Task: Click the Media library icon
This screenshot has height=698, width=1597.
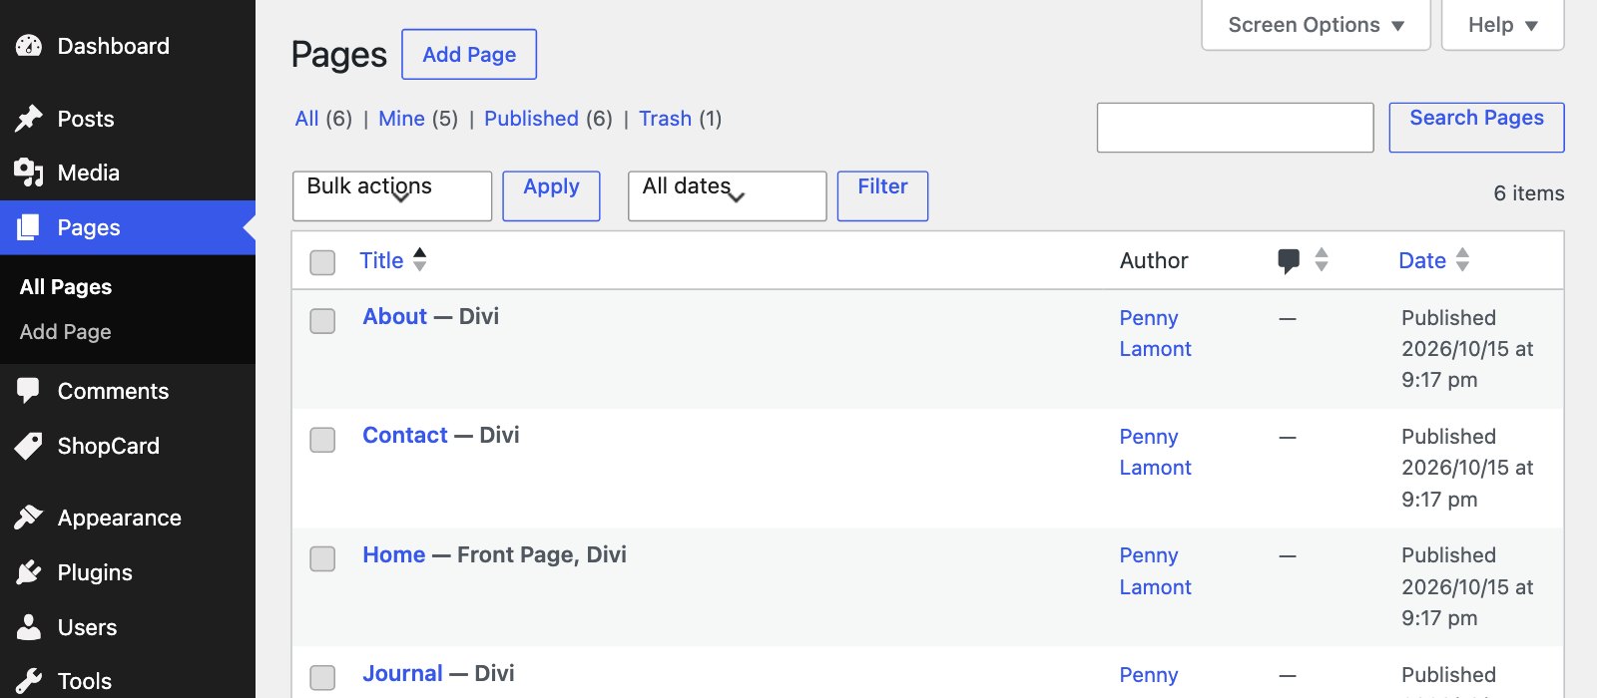Action: (29, 173)
